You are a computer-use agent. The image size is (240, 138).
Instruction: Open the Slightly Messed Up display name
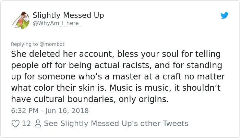click(68, 15)
